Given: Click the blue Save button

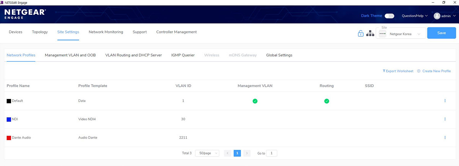Looking at the screenshot, I should click(x=441, y=33).
